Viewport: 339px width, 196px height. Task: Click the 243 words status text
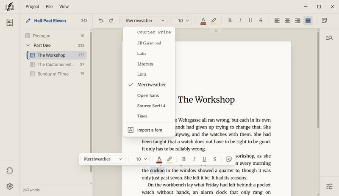click(31, 190)
